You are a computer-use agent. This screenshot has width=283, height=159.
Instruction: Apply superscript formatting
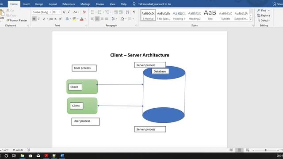pyautogui.click(x=61, y=19)
